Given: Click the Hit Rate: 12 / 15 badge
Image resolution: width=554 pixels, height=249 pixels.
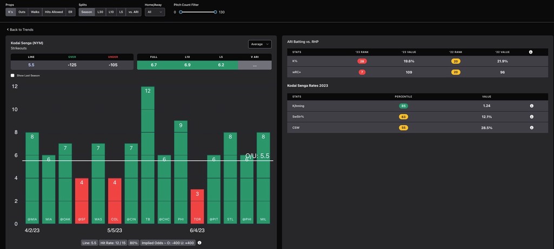Looking at the screenshot, I should [113, 243].
